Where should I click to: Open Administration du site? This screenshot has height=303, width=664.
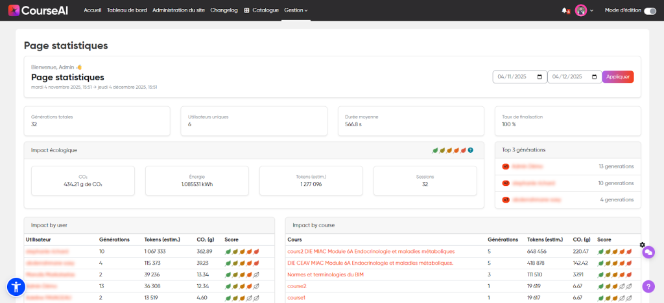(x=179, y=10)
